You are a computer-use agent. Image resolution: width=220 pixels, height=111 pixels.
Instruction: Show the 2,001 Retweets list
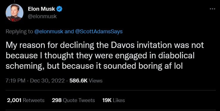pyautogui.click(x=26, y=100)
